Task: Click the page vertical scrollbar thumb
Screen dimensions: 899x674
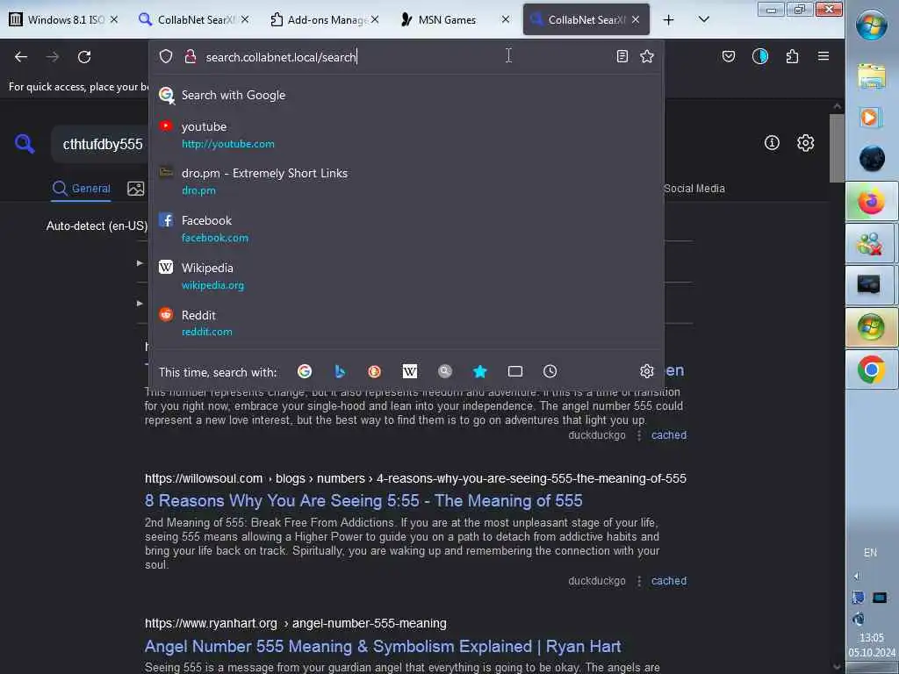Action: [837, 148]
